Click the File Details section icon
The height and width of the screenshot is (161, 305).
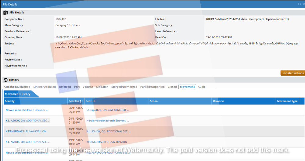pyautogui.click(x=5, y=12)
